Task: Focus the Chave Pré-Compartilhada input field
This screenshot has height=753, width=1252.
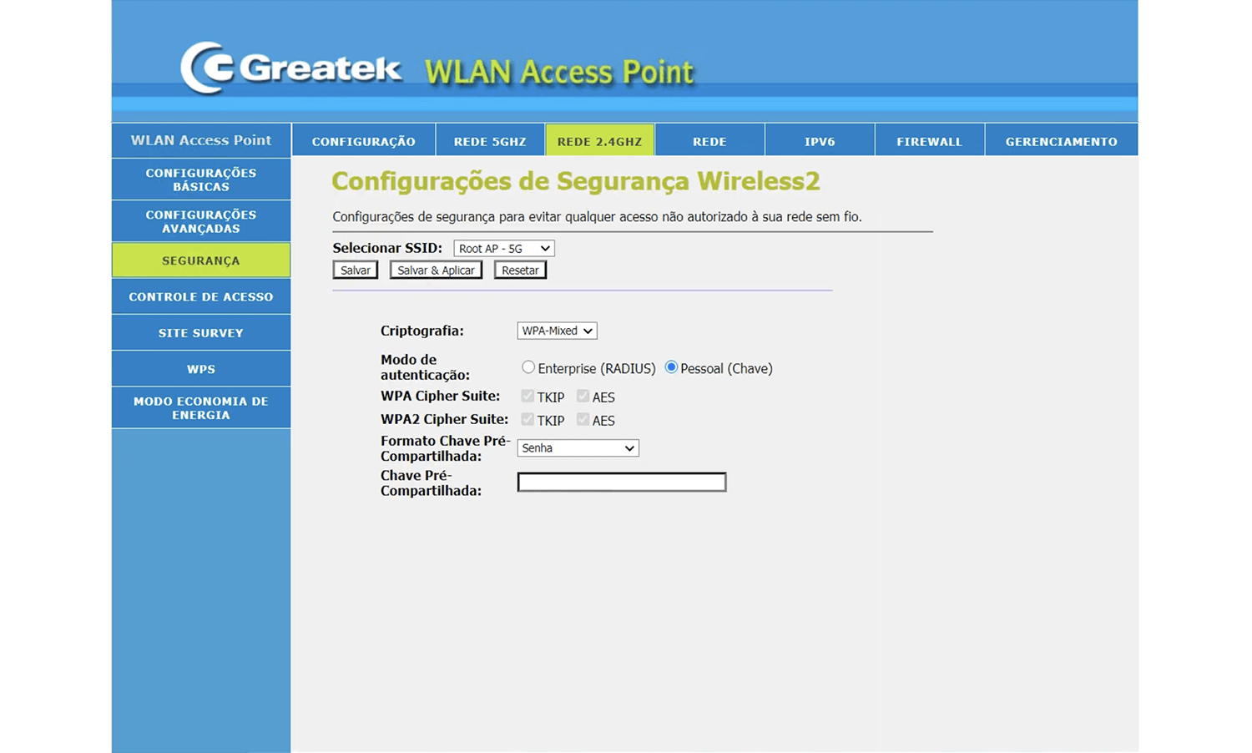Action: coord(622,483)
